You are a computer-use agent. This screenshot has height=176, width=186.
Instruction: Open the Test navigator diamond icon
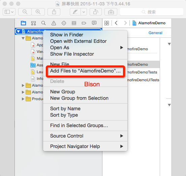(x=64, y=23)
